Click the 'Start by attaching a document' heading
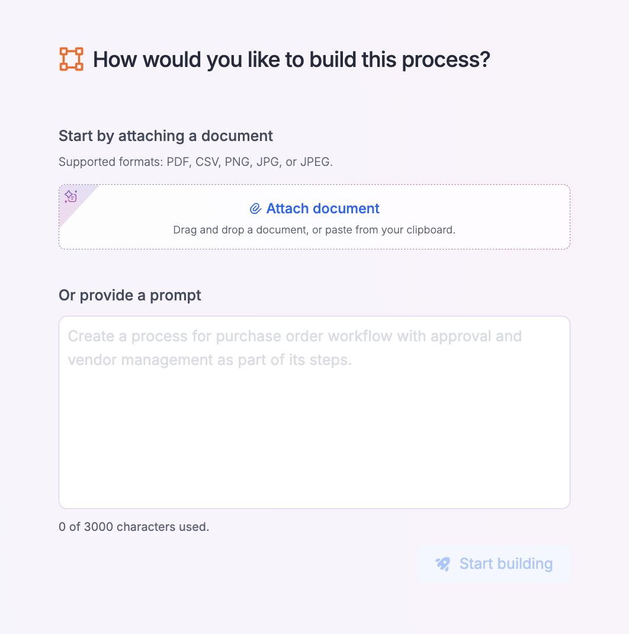The height and width of the screenshot is (634, 629). (166, 136)
